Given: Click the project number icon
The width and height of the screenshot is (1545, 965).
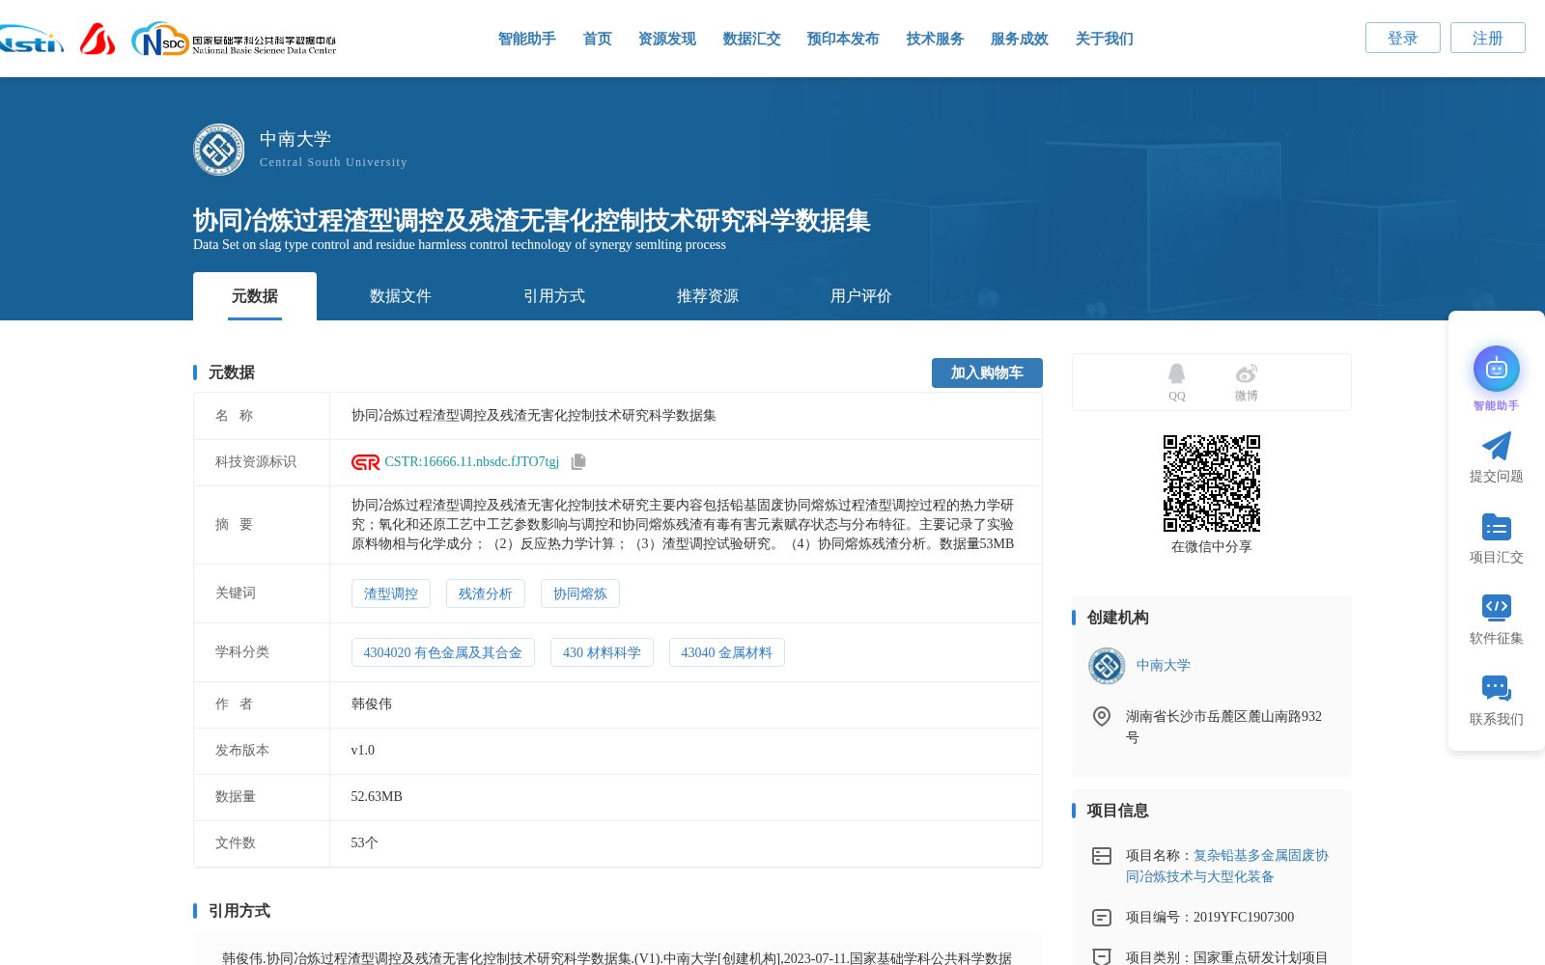Looking at the screenshot, I should tap(1102, 918).
